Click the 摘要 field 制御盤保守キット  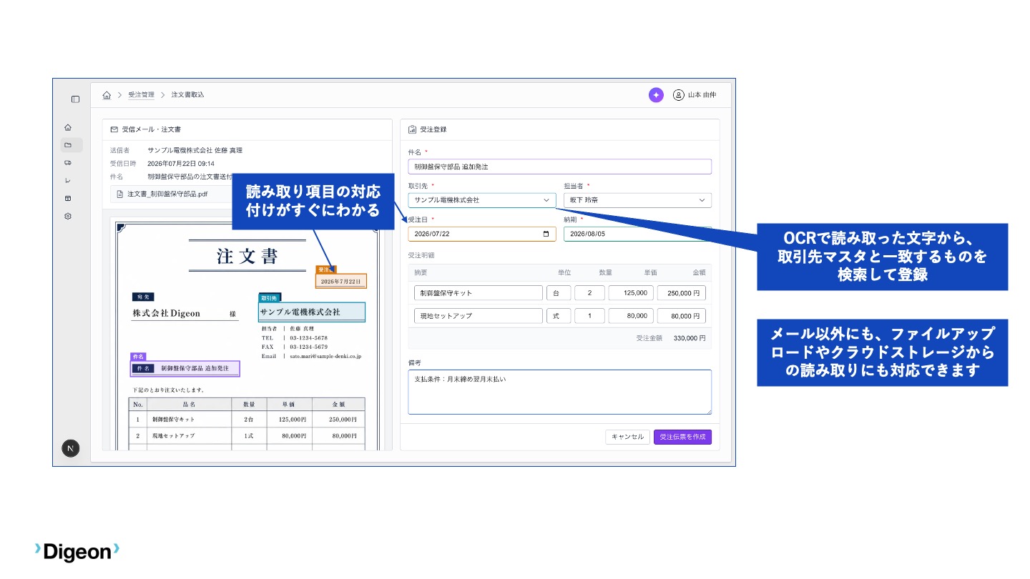(478, 292)
